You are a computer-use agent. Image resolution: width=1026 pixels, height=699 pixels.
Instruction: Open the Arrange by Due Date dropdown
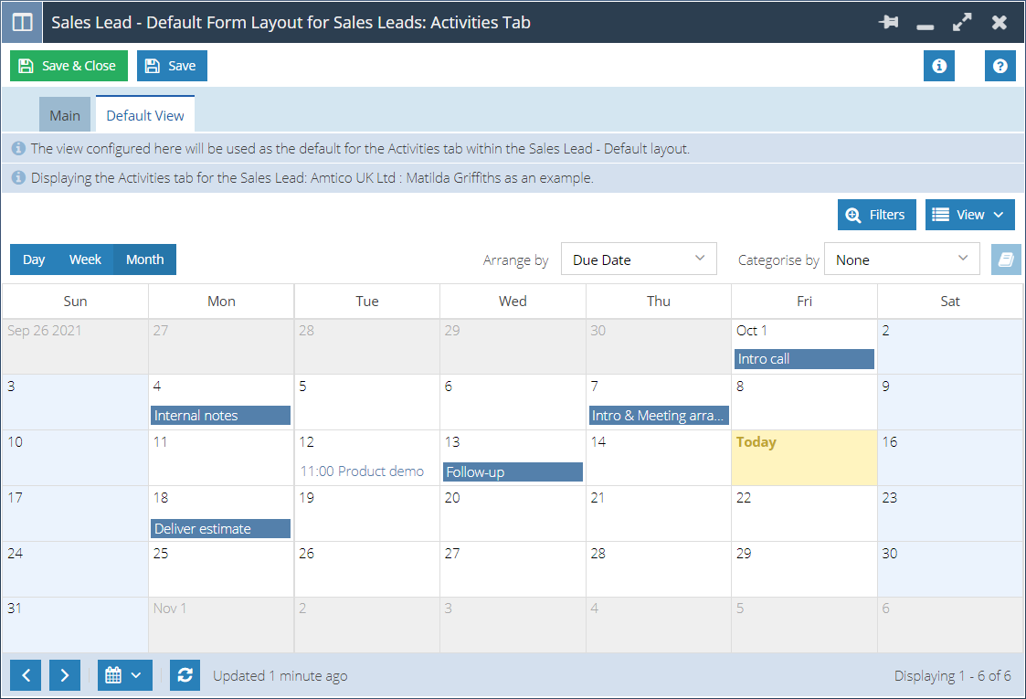click(639, 259)
